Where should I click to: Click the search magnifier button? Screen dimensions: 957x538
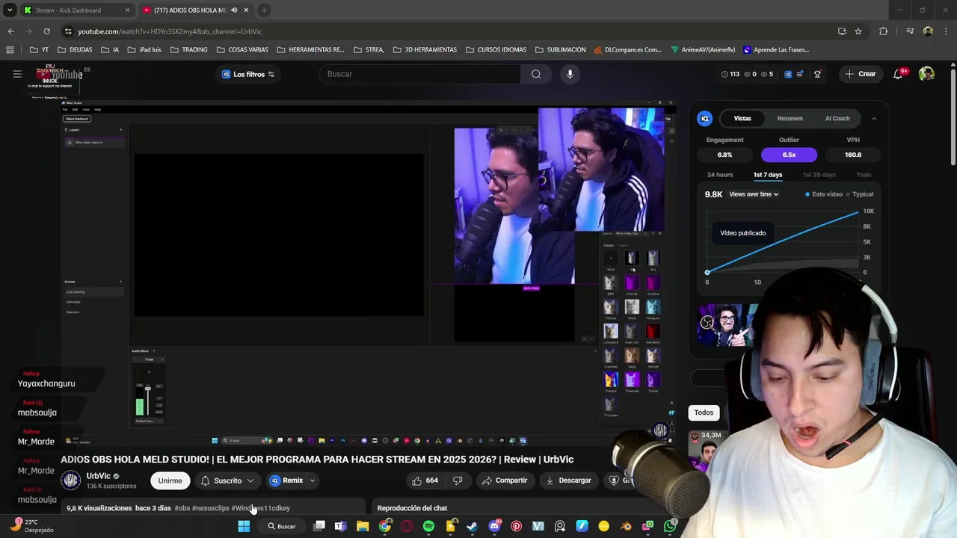click(x=536, y=74)
